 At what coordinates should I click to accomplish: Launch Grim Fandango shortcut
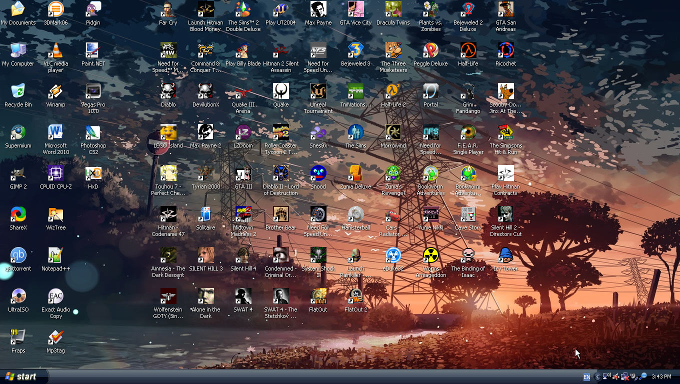pyautogui.click(x=468, y=91)
